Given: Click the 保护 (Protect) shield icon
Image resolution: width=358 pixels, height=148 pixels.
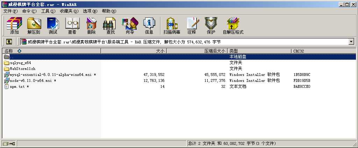Looking at the screenshot, I should click(211, 26).
